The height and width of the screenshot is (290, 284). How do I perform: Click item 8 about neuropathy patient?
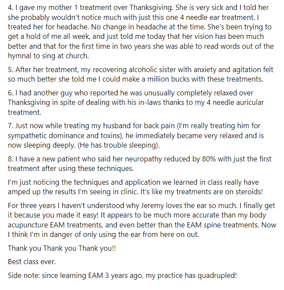[140, 164]
